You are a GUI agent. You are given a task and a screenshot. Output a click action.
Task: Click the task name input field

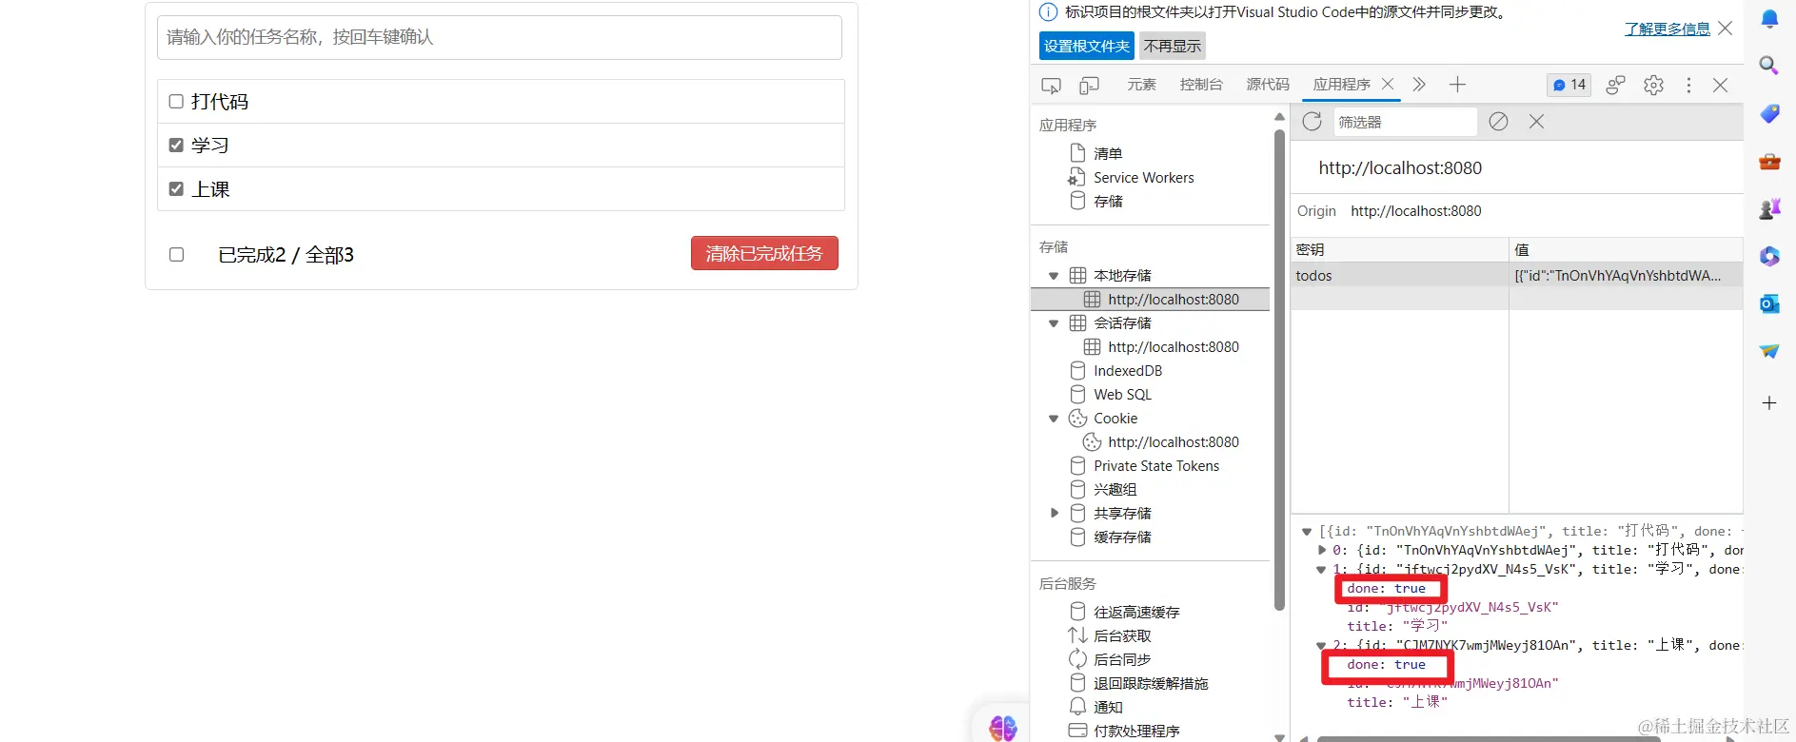pyautogui.click(x=500, y=37)
